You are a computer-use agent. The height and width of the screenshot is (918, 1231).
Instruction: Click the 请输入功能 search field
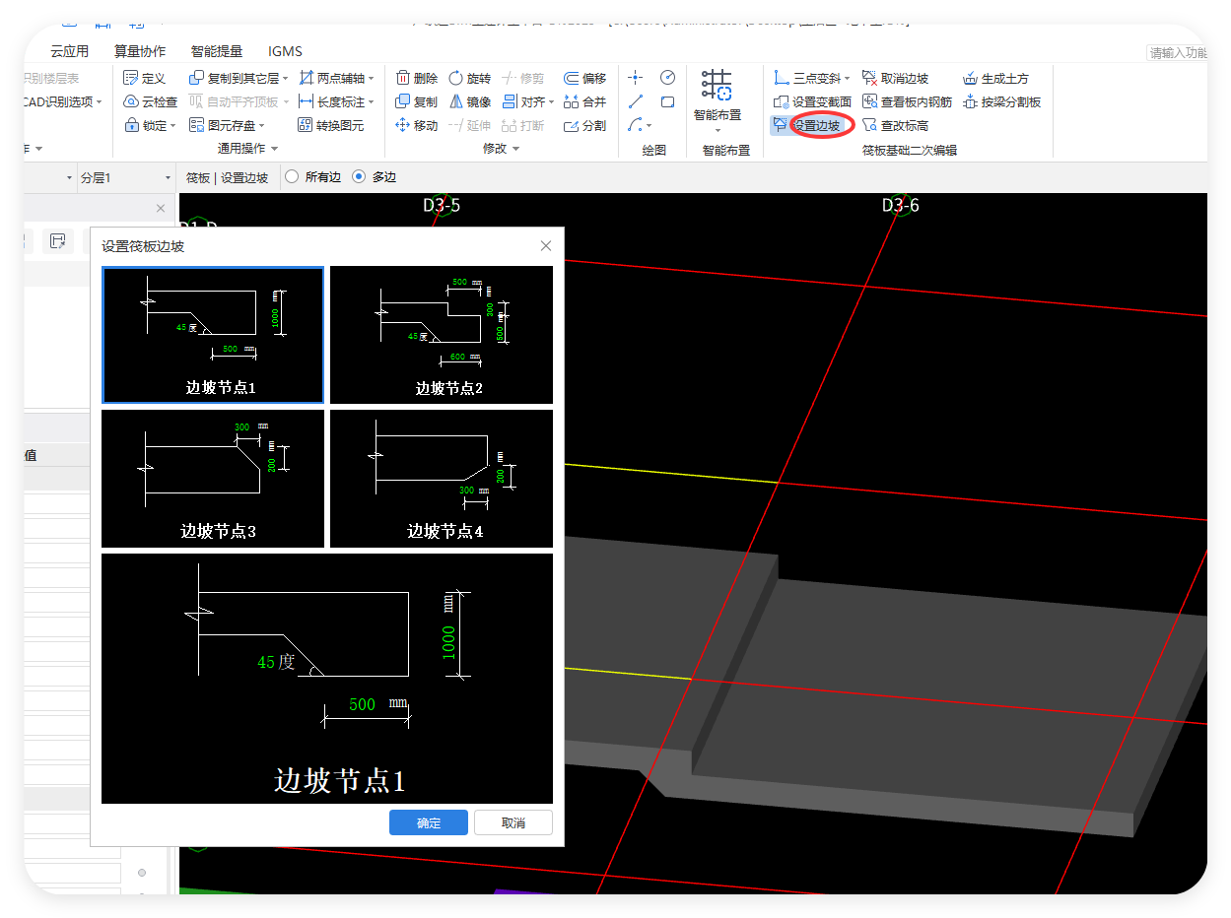[x=1178, y=53]
